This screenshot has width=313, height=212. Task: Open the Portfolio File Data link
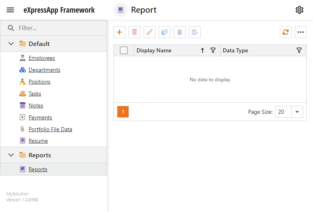tap(50, 129)
